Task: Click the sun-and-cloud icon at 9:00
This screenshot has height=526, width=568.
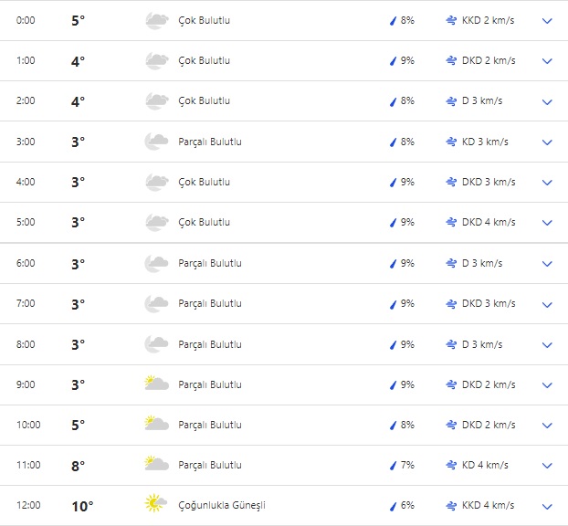Action: (157, 384)
